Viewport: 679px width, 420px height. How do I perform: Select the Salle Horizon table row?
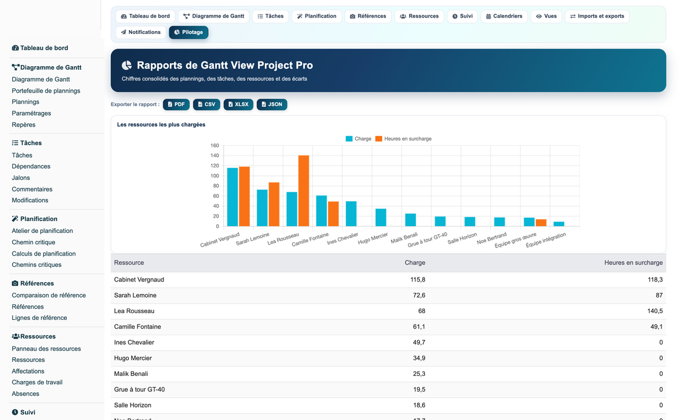coord(388,405)
